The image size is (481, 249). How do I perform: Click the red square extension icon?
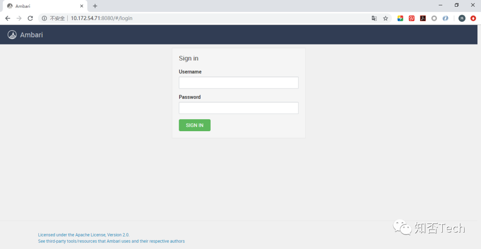(x=412, y=18)
